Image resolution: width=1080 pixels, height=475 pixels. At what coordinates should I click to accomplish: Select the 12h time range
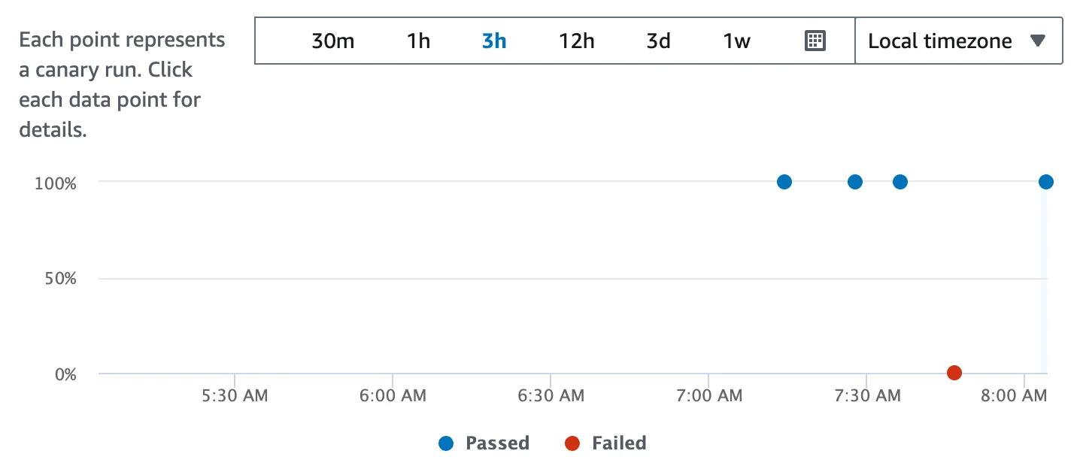click(x=575, y=41)
